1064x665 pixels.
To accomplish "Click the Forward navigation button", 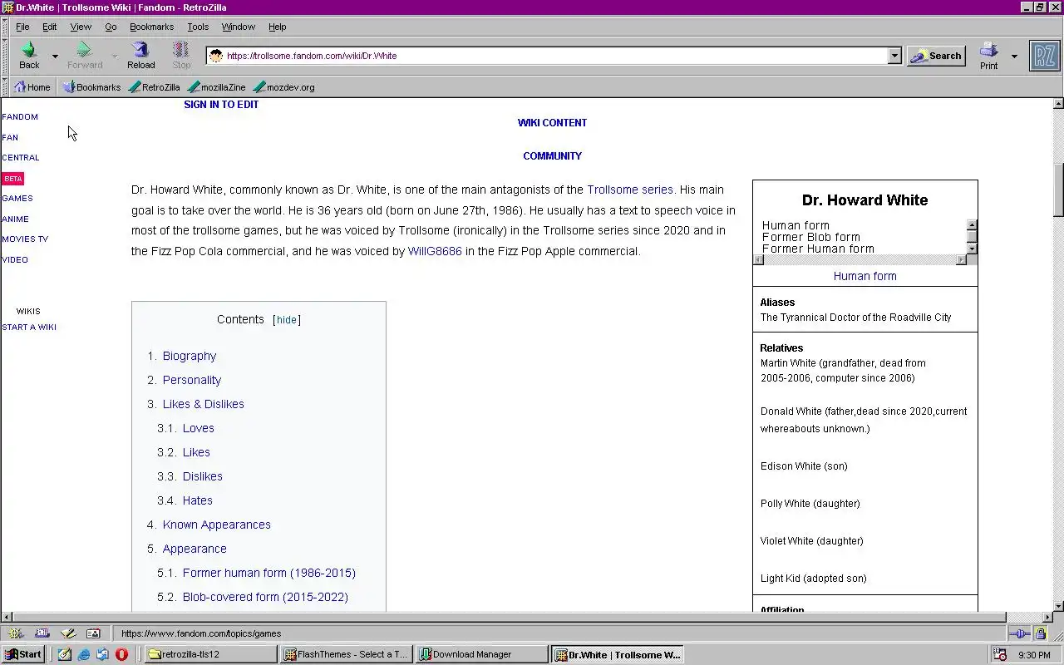I will (84, 56).
